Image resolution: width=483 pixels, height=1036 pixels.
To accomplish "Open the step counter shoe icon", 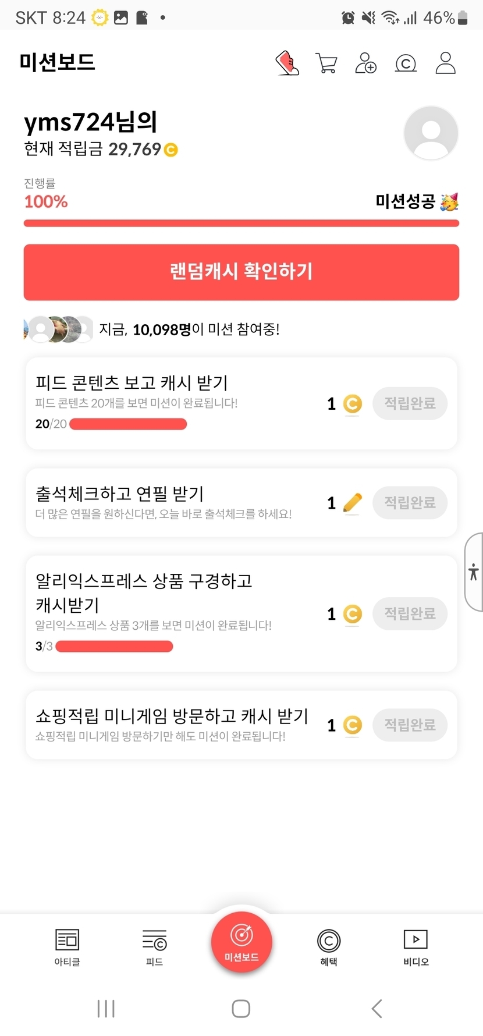I will (x=287, y=63).
